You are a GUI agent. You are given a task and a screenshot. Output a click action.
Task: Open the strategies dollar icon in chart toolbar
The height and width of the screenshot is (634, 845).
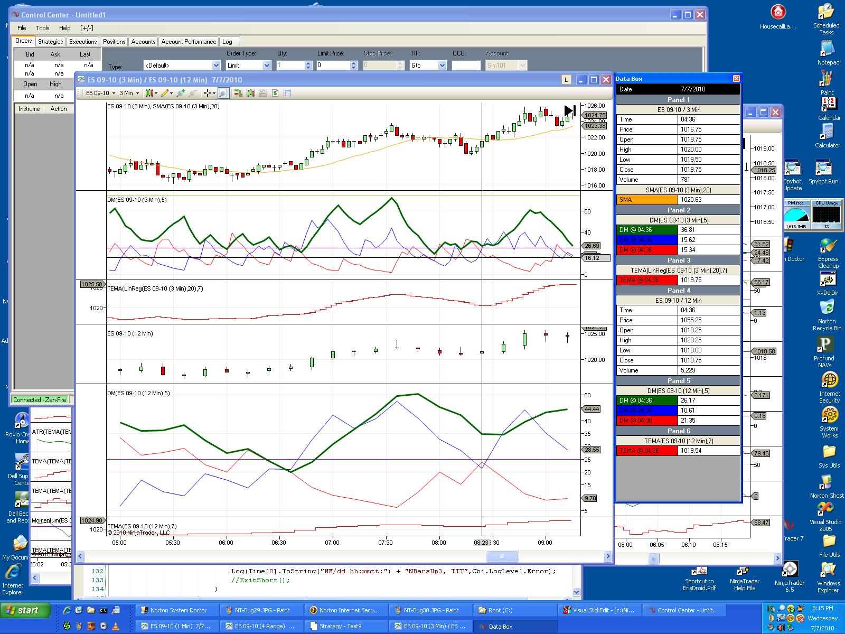275,93
